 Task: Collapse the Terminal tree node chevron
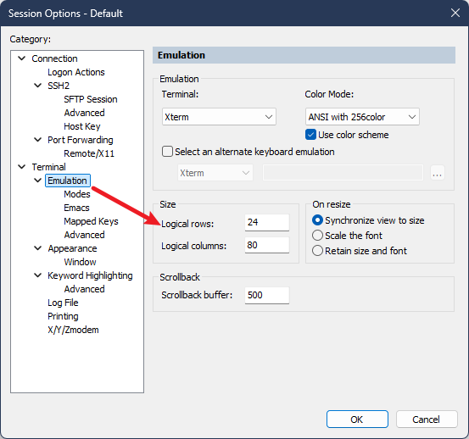[22, 167]
